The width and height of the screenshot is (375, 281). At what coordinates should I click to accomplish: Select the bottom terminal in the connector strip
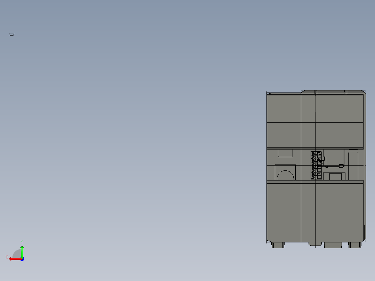click(x=316, y=178)
